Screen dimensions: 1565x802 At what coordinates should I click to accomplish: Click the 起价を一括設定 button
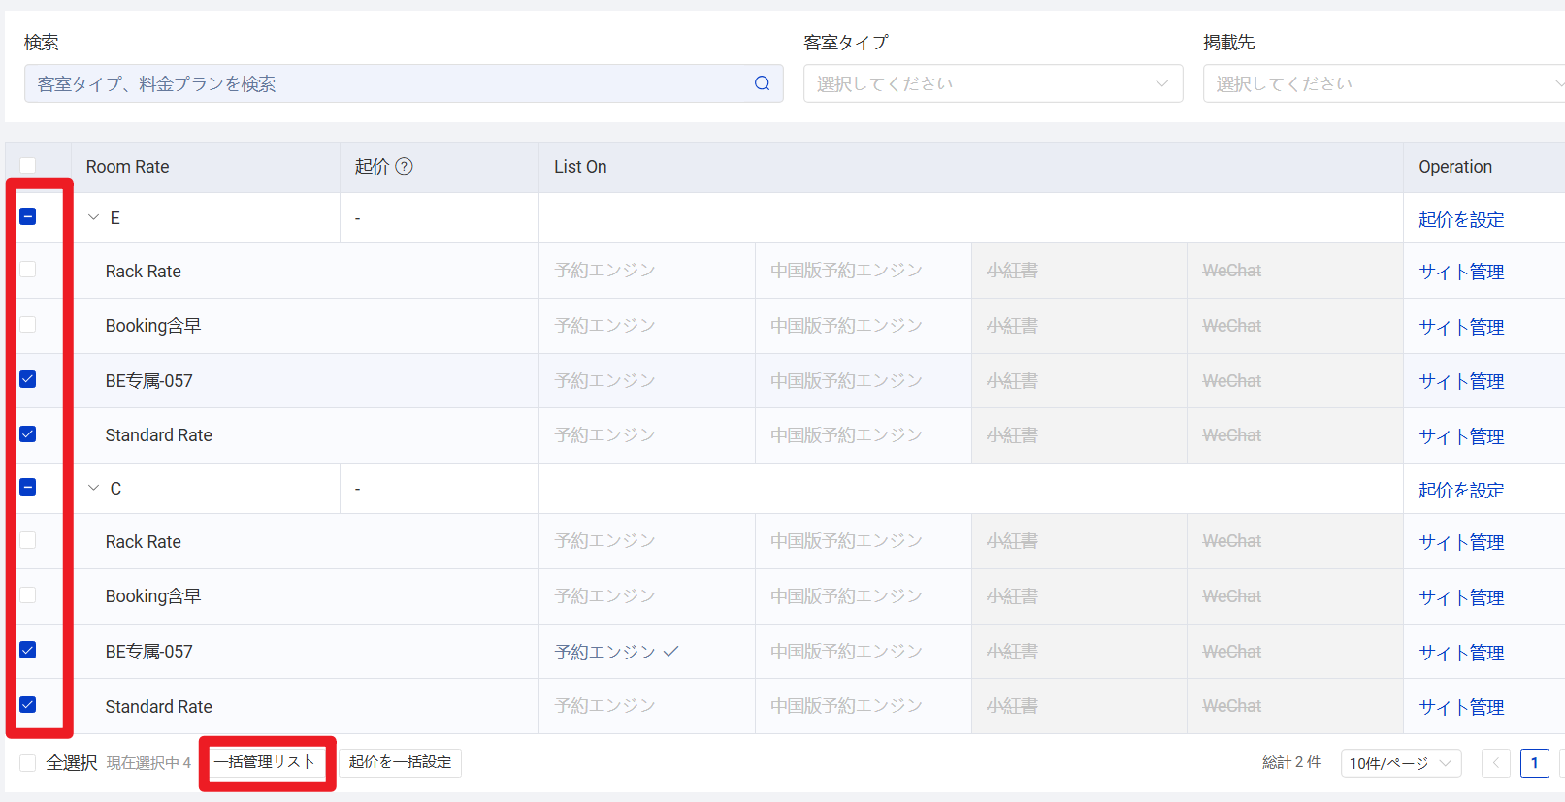(x=400, y=762)
